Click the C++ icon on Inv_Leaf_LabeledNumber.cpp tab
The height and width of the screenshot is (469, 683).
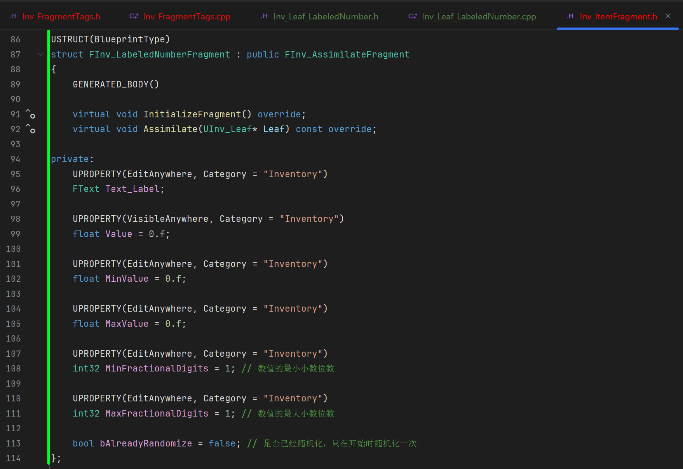(x=413, y=16)
